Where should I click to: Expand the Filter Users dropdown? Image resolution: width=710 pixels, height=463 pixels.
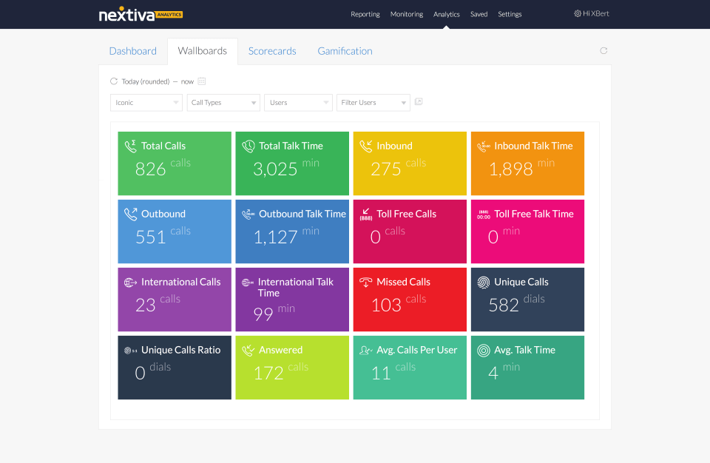point(373,102)
